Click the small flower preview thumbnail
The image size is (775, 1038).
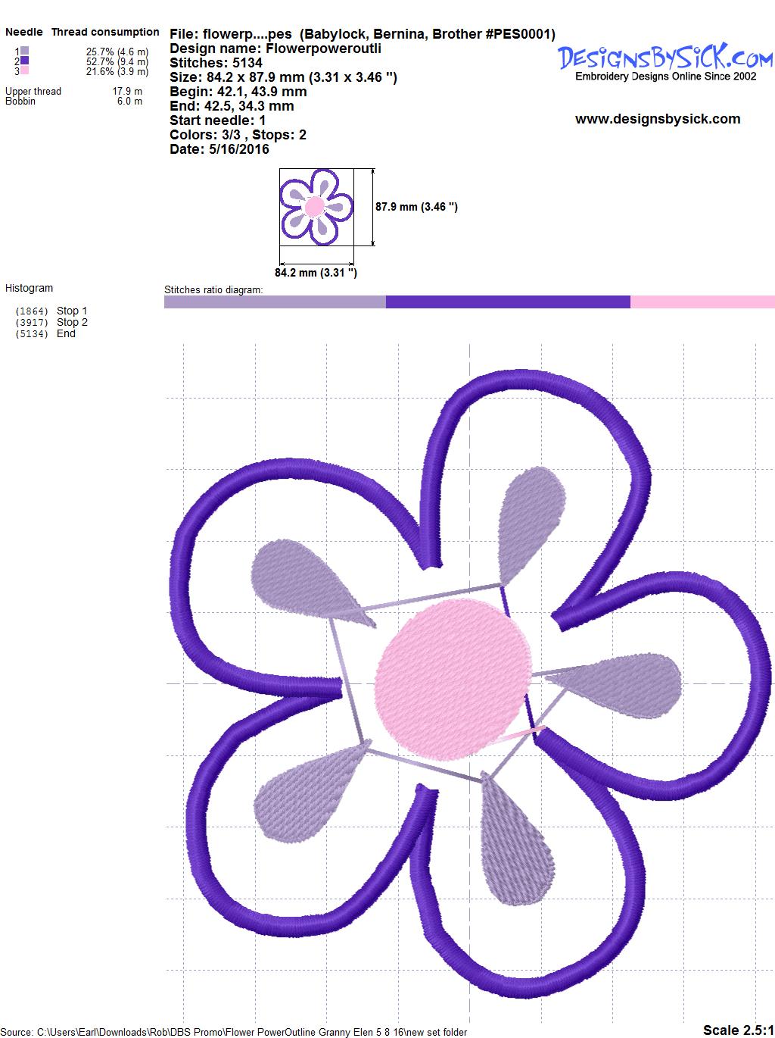tap(316, 206)
